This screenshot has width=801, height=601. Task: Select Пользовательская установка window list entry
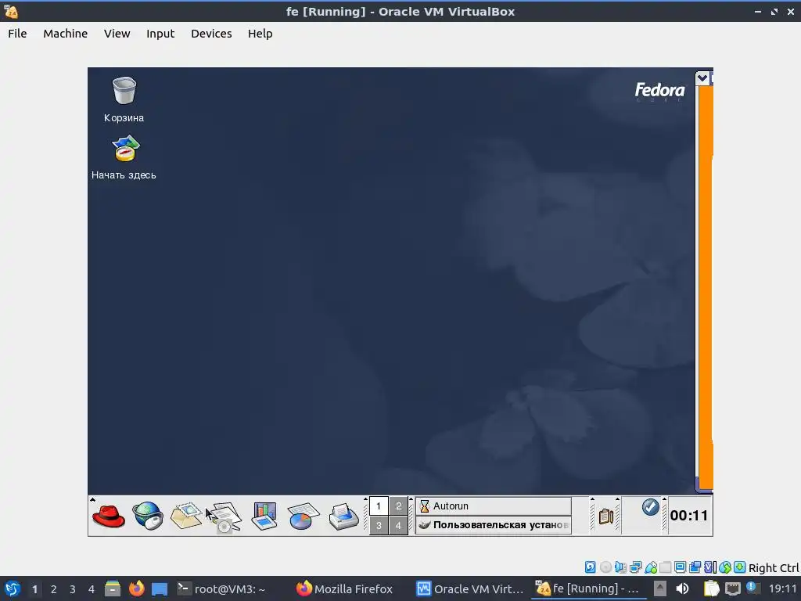coord(494,525)
